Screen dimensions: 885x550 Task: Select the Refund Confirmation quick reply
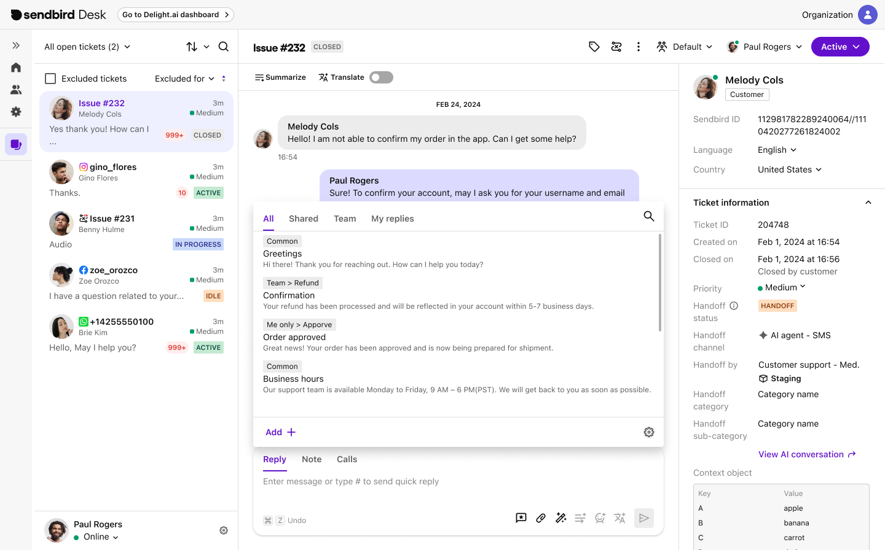[x=456, y=294]
